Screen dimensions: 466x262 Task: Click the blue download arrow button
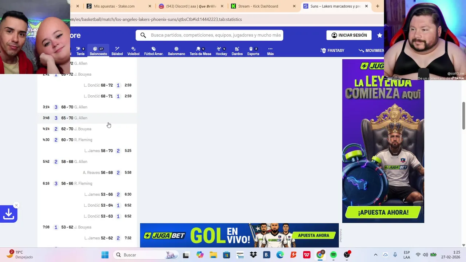(8, 214)
